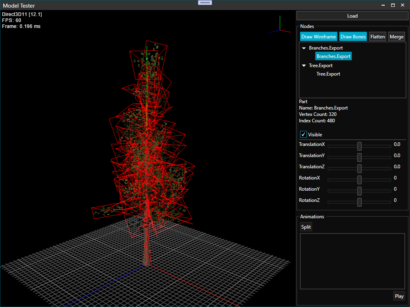
Task: Click the RotationX slider thumb
Action: coord(360,179)
